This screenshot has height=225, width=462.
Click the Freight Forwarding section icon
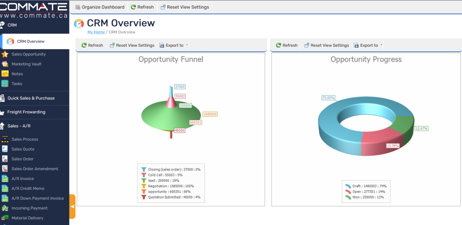coord(2,112)
